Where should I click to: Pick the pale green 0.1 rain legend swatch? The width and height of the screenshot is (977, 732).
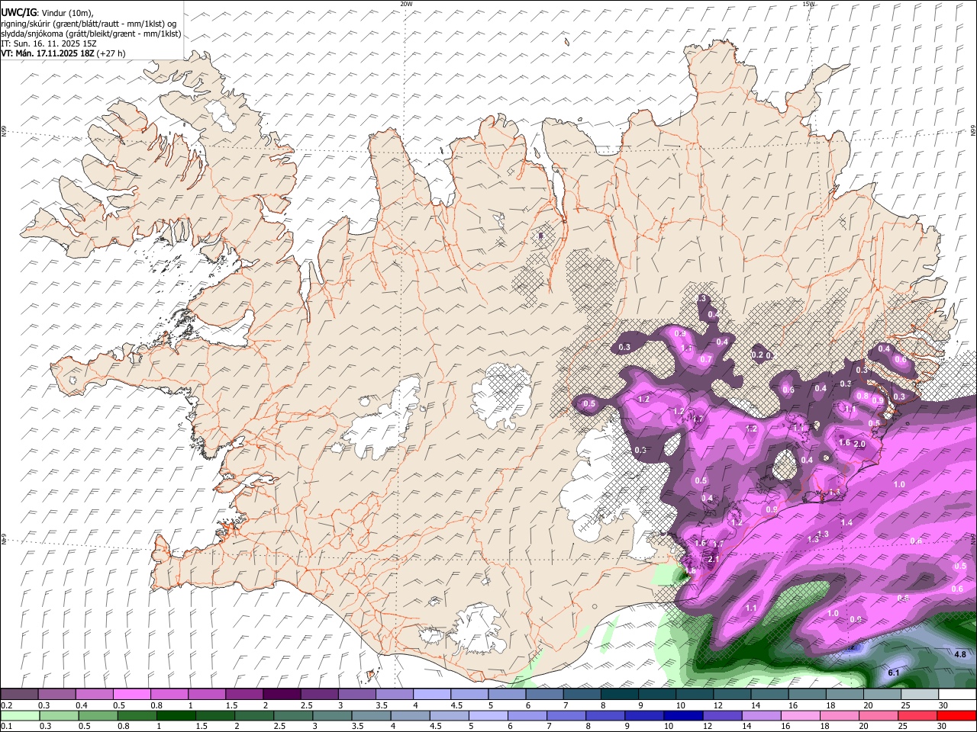[20, 715]
